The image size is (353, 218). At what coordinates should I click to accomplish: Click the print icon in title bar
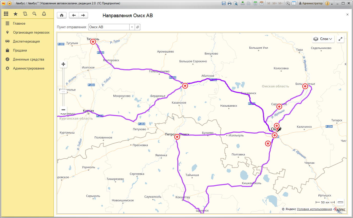pos(229,3)
